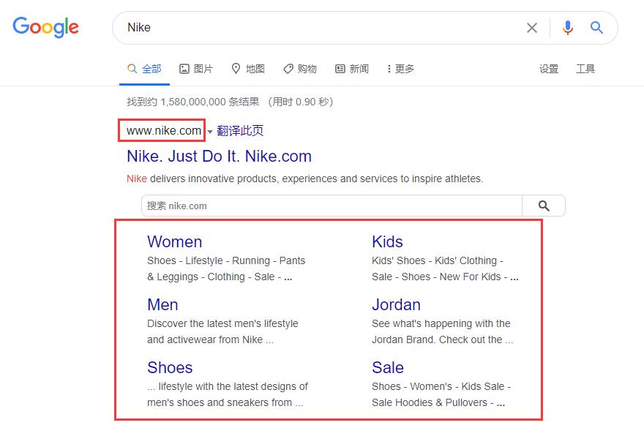Clear the search query with the X icon
The width and height of the screenshot is (644, 428).
point(532,27)
